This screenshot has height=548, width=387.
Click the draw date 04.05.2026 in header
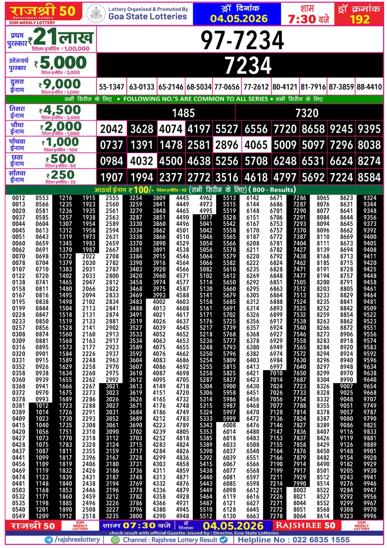tap(239, 19)
